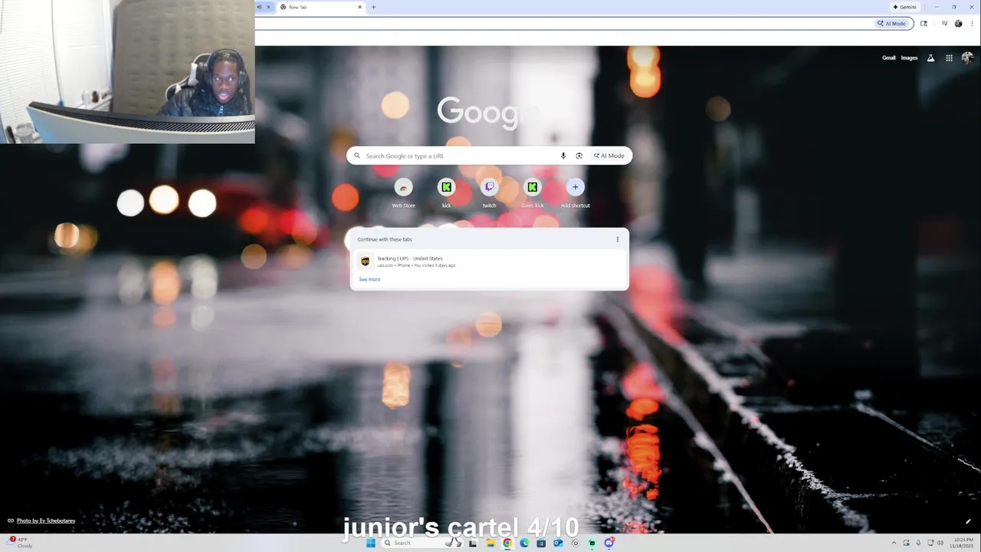Open Task View on the taskbar
The image size is (981, 552).
(473, 543)
